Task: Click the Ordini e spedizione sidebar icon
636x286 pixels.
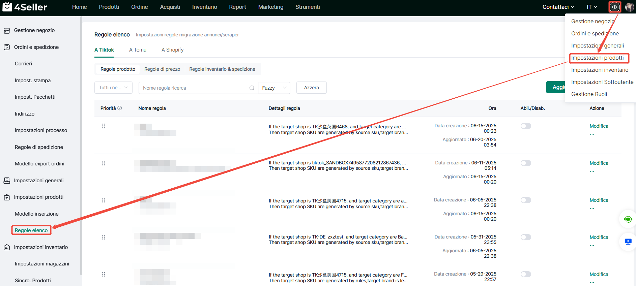Action: [7, 47]
